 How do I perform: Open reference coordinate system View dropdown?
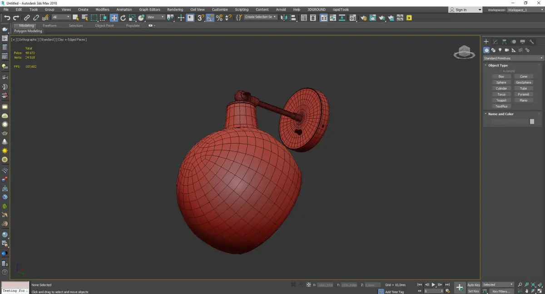coord(155,17)
